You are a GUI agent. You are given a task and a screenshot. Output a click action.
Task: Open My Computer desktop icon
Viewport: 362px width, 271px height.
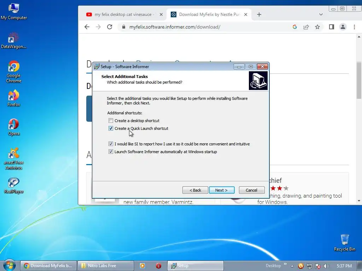(14, 12)
